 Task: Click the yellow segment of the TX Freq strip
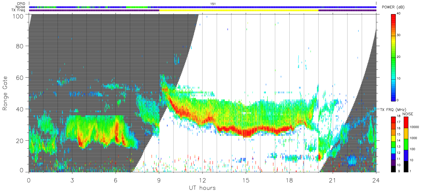point(239,10)
